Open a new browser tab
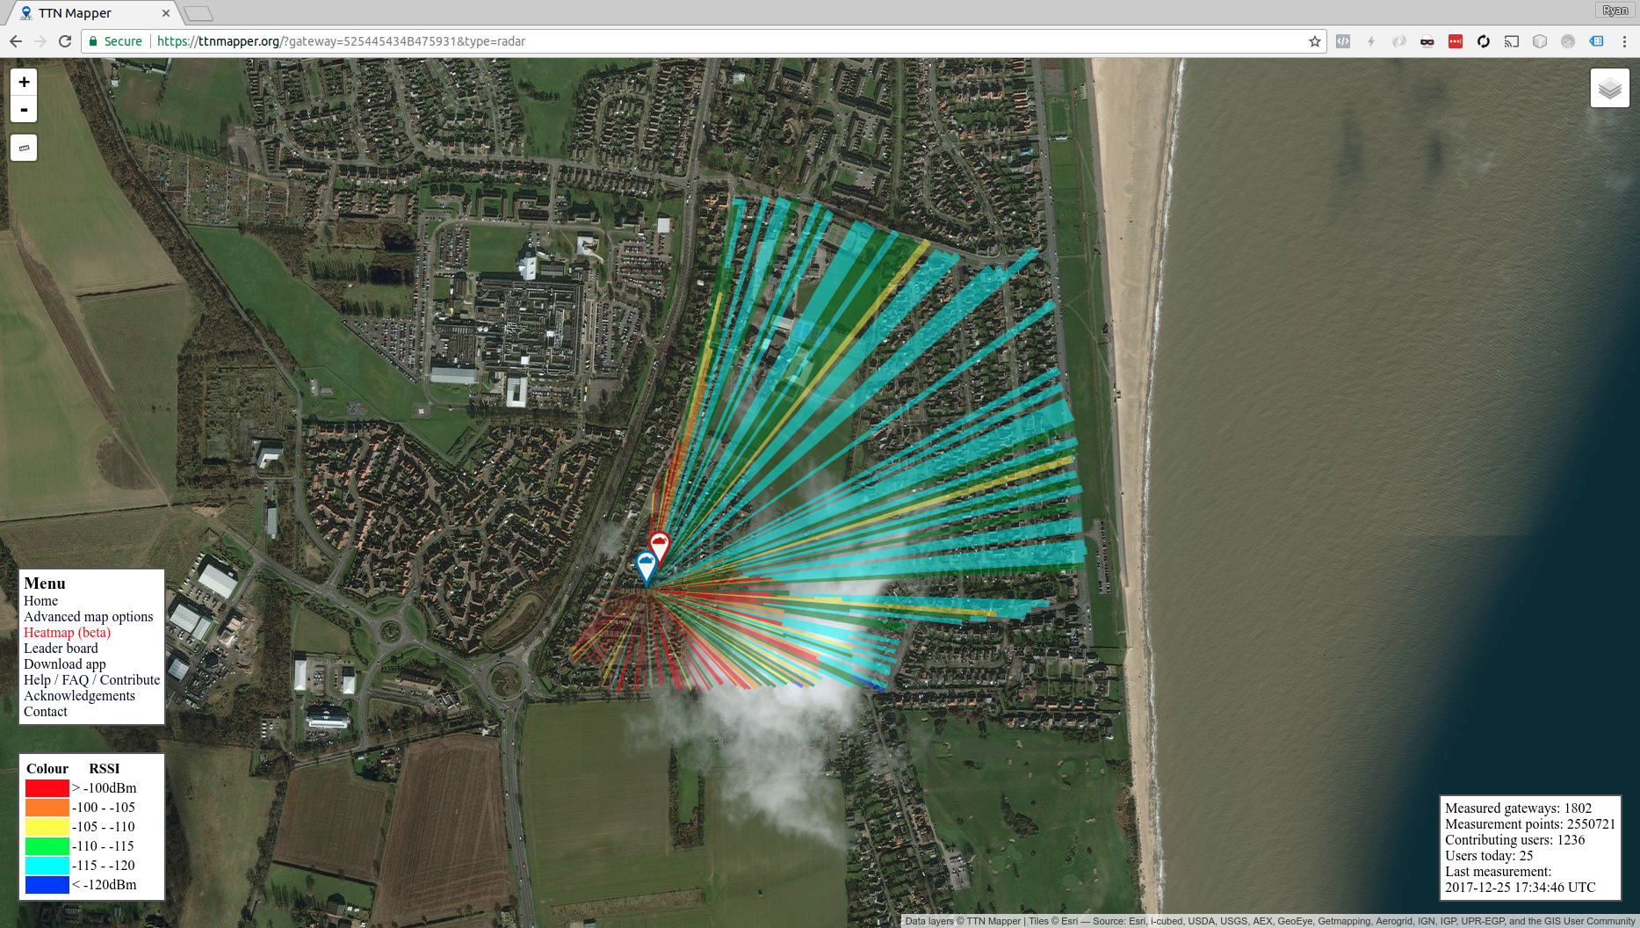 click(x=199, y=13)
